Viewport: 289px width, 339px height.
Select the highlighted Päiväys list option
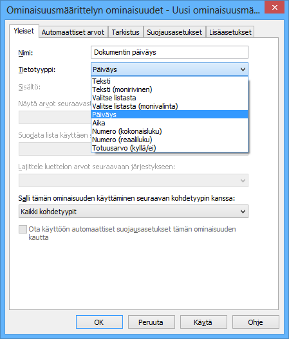pyautogui.click(x=169, y=115)
